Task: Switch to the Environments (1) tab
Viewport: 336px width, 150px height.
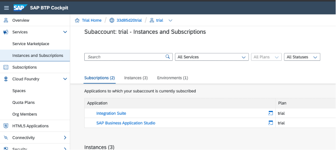Action: (172, 78)
